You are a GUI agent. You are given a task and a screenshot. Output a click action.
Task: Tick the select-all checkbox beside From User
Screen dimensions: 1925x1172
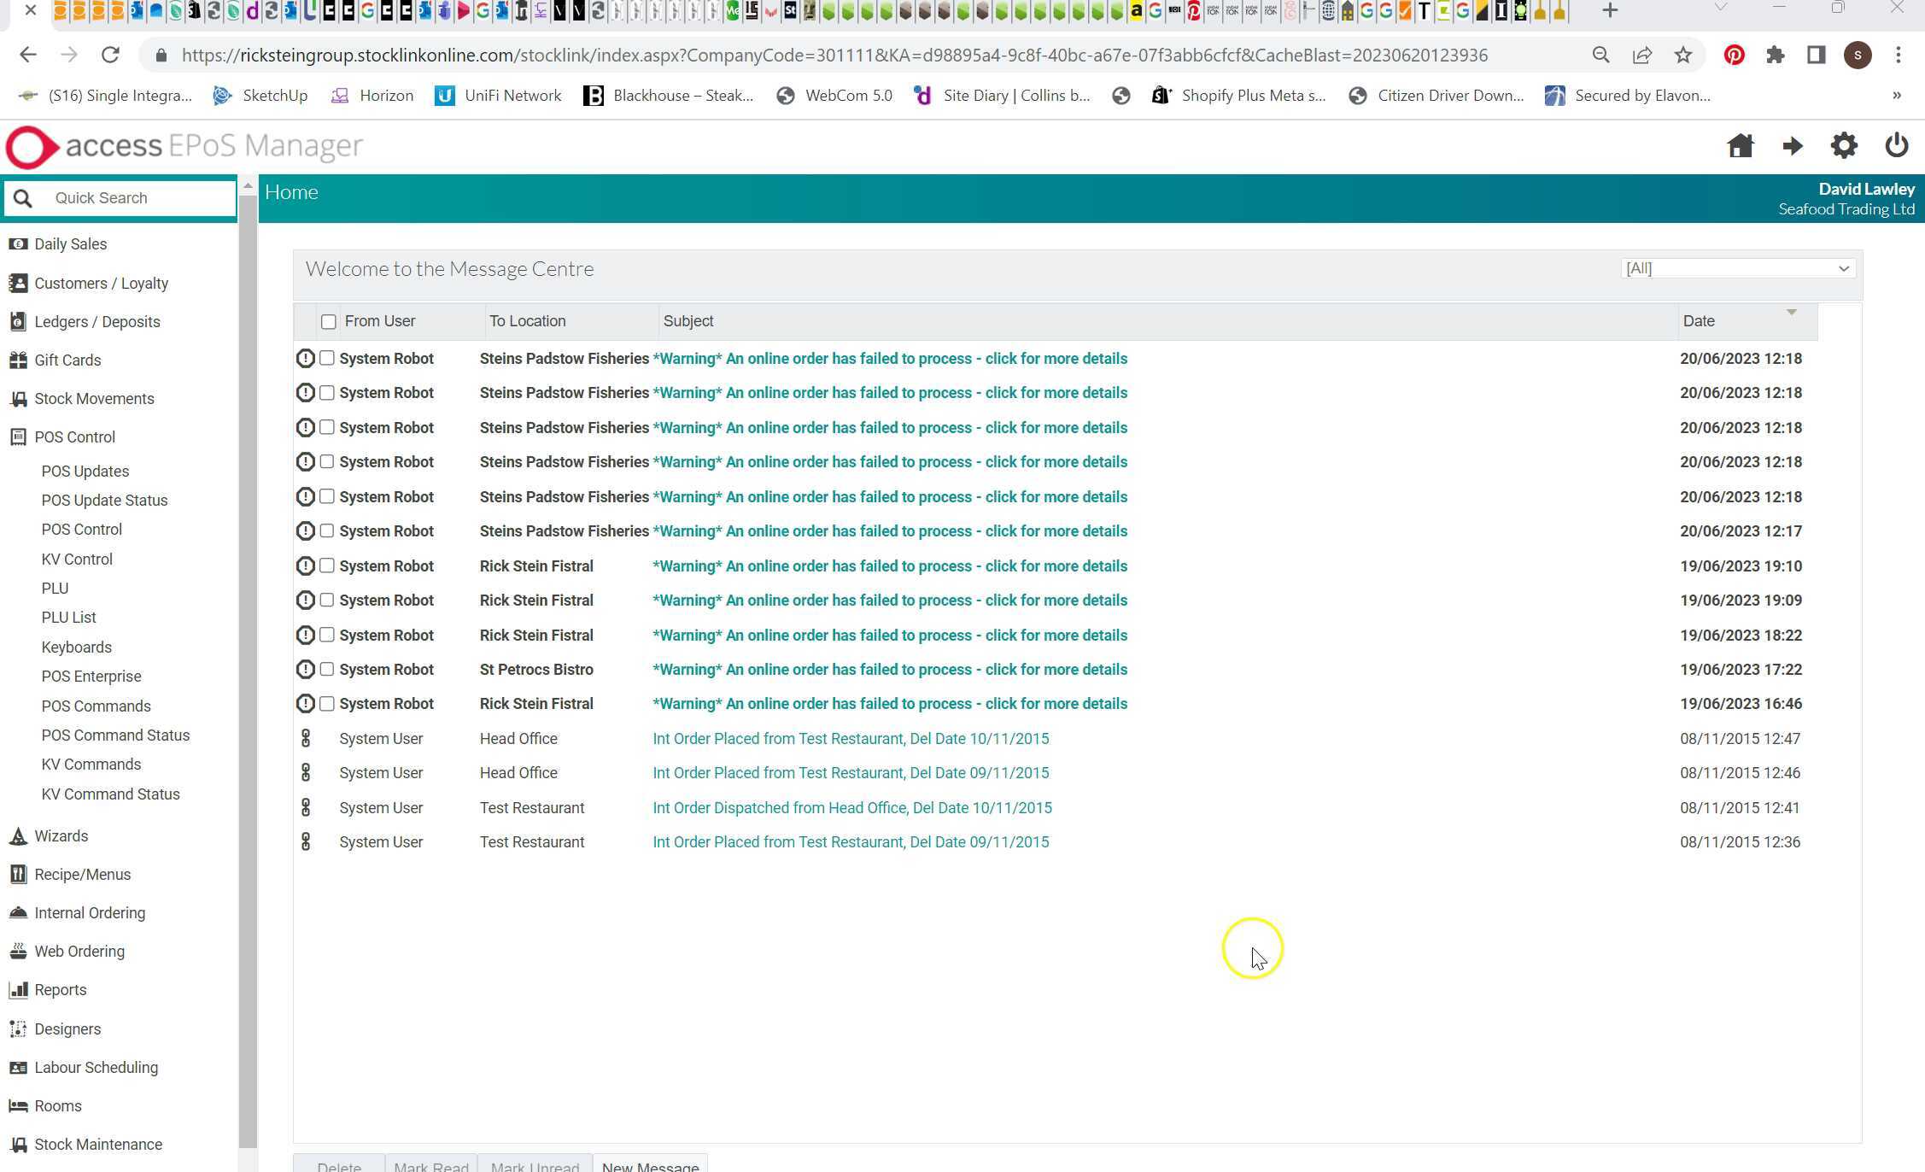328,322
